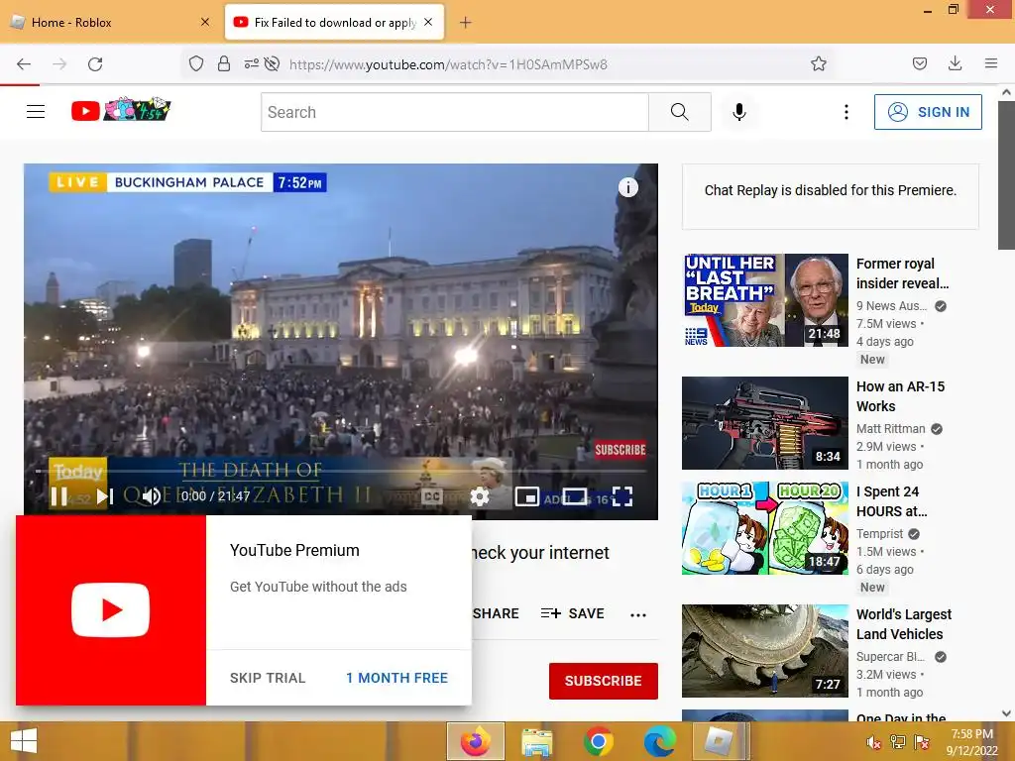
Task: Pause the video
Action: [58, 496]
